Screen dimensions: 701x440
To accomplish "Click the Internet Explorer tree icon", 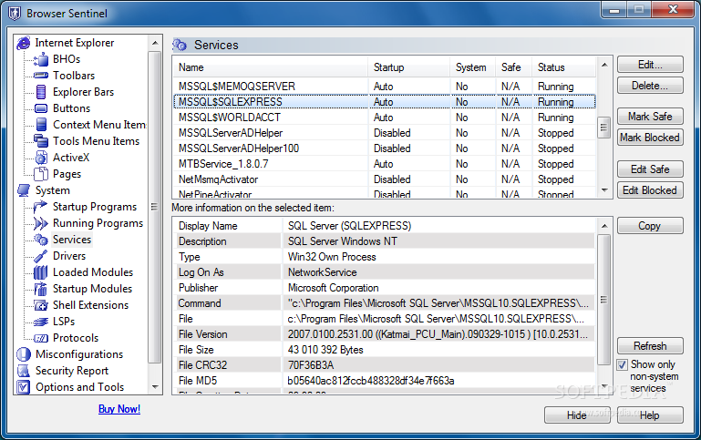I will 24,43.
